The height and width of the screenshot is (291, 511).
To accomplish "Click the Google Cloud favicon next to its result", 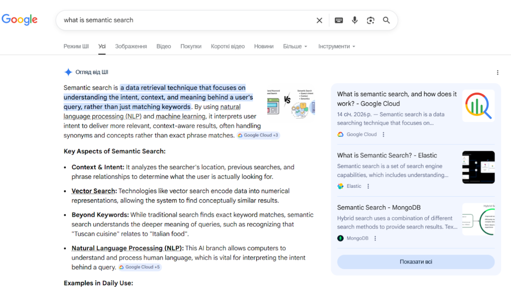I will tap(340, 134).
